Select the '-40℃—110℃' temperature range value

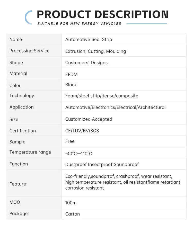pos(78,154)
